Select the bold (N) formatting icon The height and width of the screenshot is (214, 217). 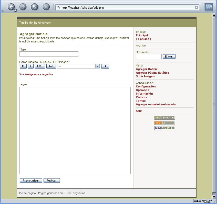coord(23,66)
